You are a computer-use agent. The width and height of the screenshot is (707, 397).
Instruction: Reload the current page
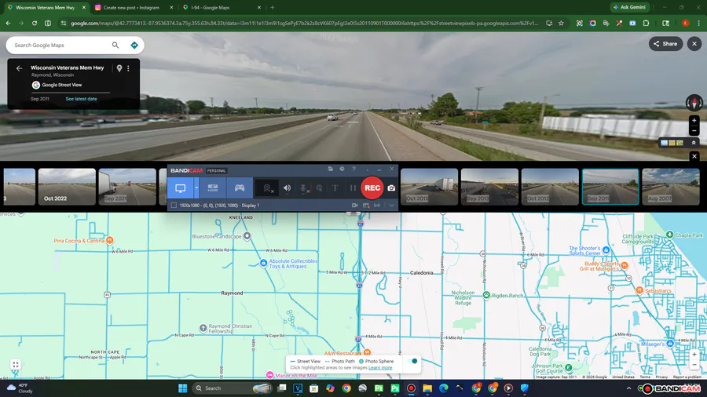[35, 23]
